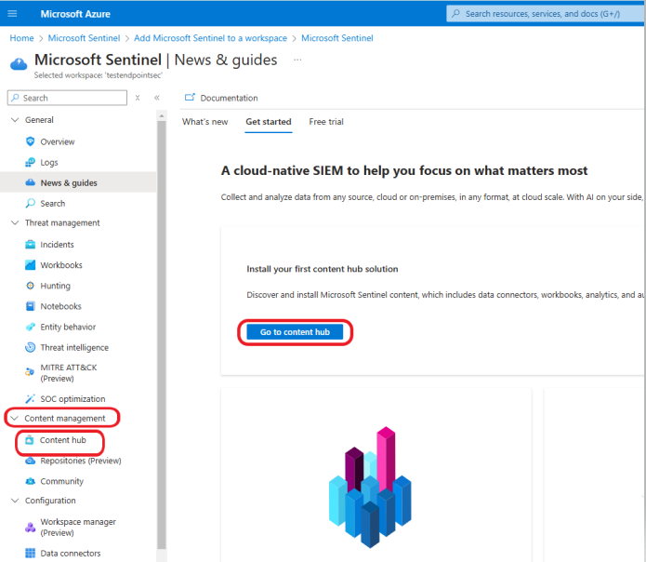Switch to the What's new tab
The image size is (646, 562).
tap(205, 122)
